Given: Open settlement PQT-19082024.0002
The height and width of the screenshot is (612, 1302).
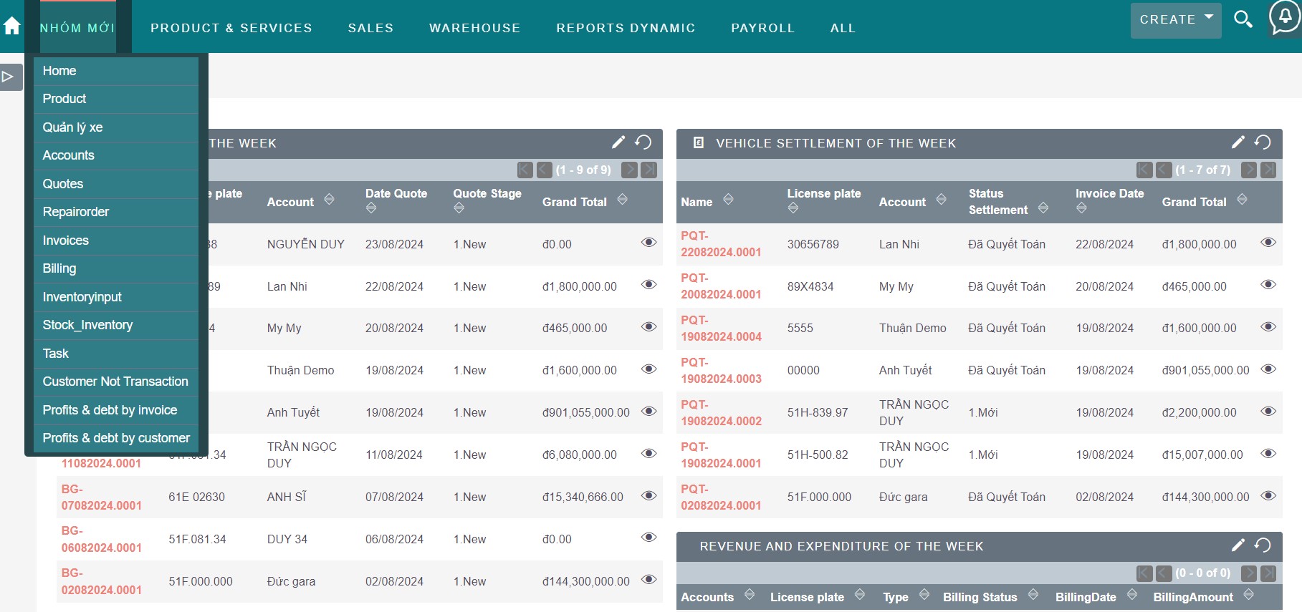Looking at the screenshot, I should pyautogui.click(x=721, y=412).
